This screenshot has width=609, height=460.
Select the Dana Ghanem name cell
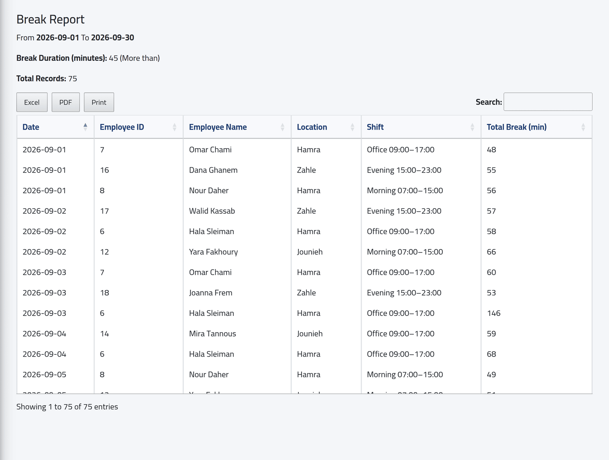click(213, 170)
